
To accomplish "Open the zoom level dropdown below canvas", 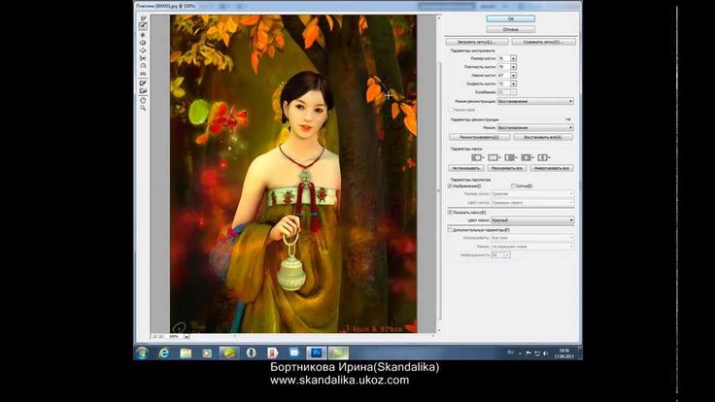I will (187, 336).
